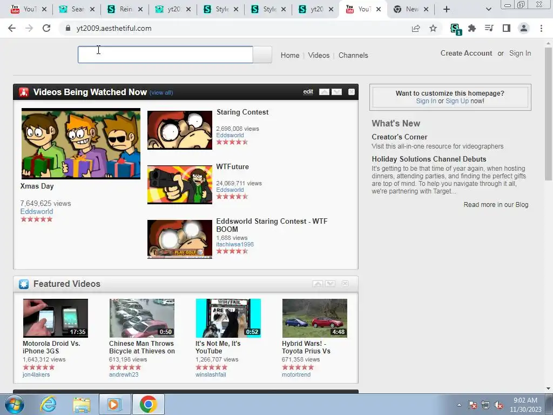Toggle the browser side panel icon
Screen dimensions: 553x415
[x=507, y=28]
